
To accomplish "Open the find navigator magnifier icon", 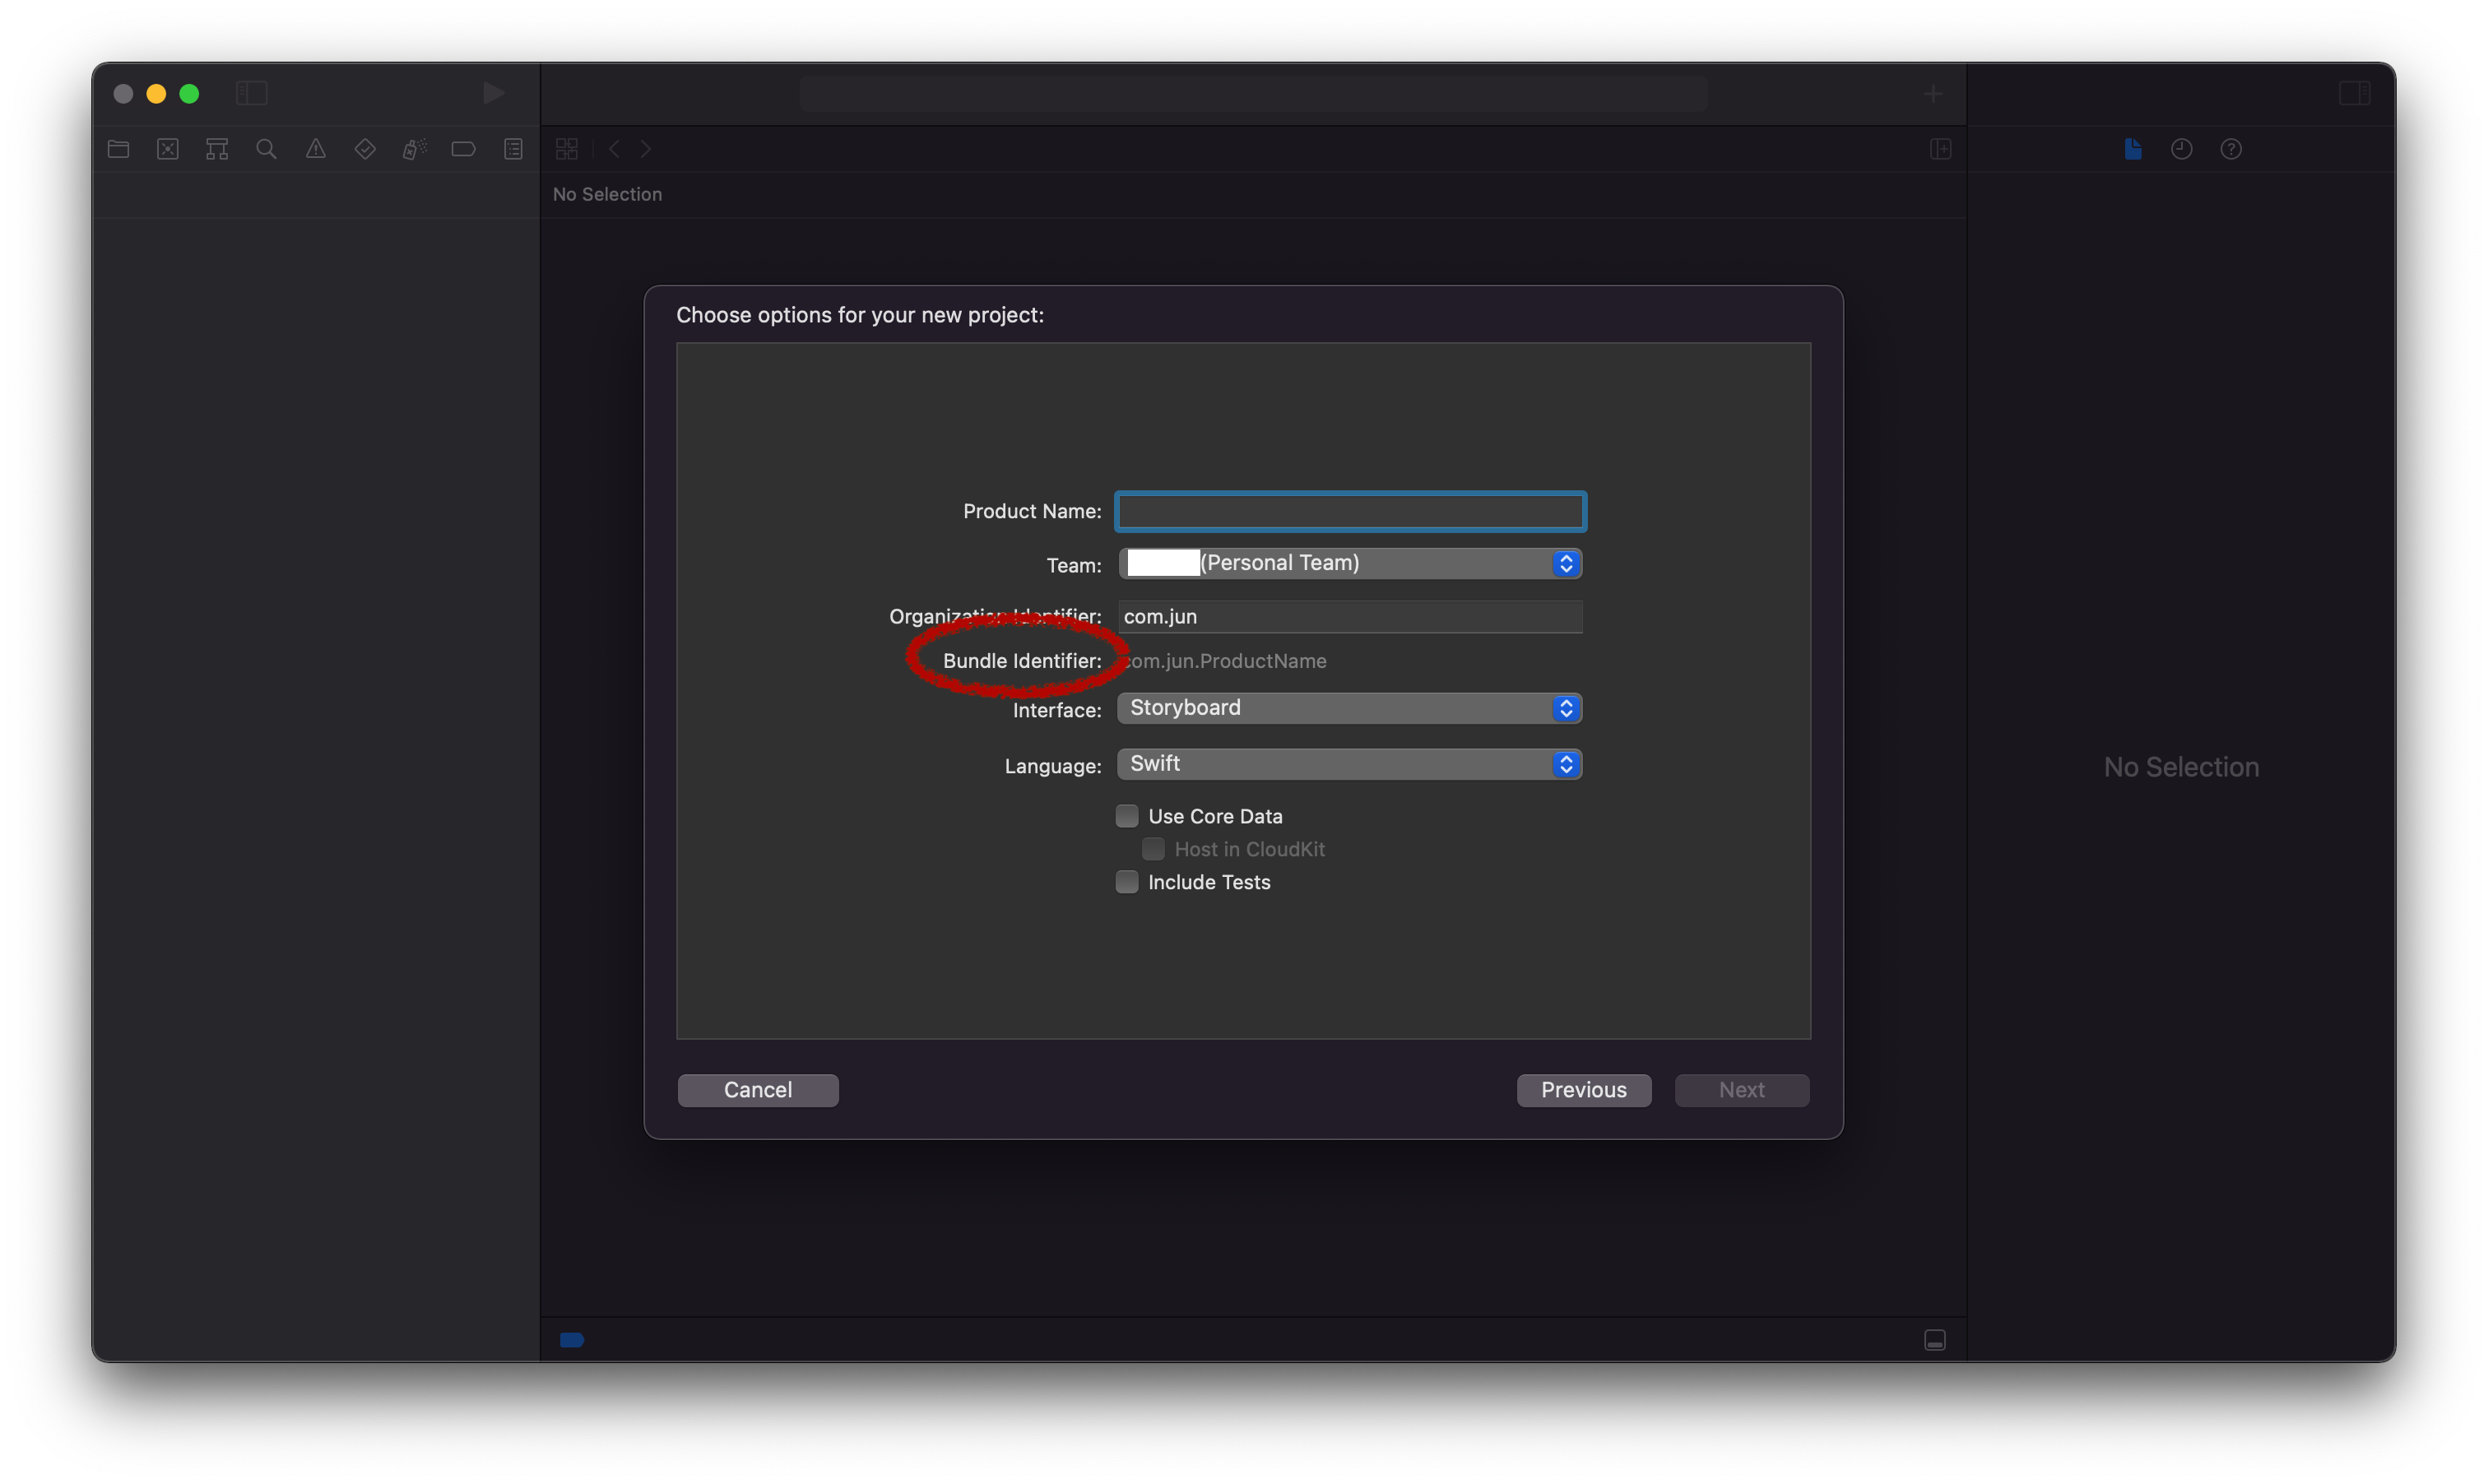I will coord(266,149).
